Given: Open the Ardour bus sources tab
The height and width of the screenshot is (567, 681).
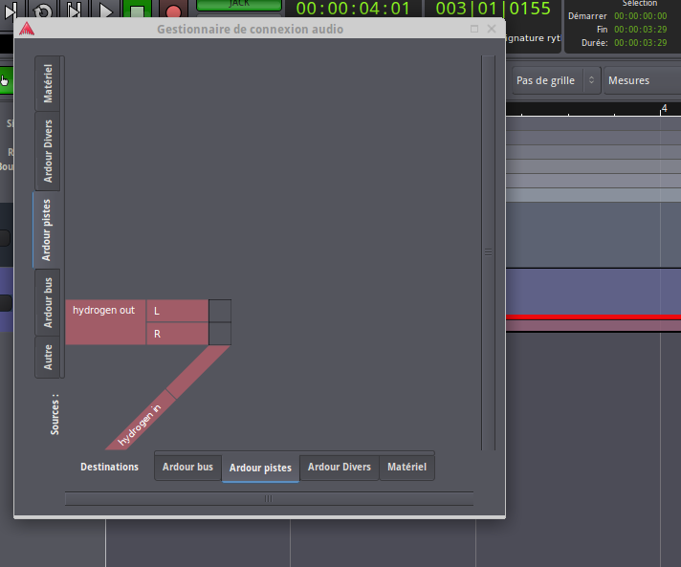Looking at the screenshot, I should coord(48,302).
